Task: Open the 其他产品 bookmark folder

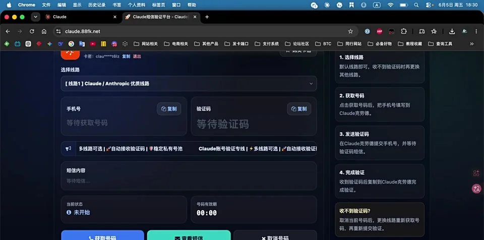Action: [206, 44]
